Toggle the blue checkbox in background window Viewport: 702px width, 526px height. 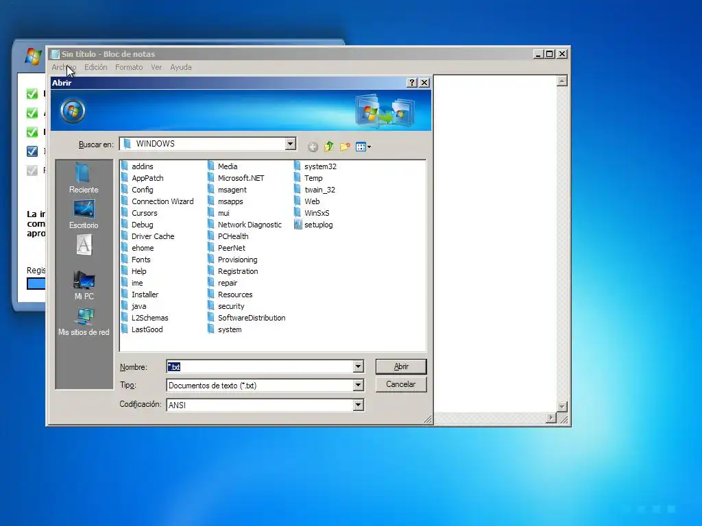click(x=32, y=151)
